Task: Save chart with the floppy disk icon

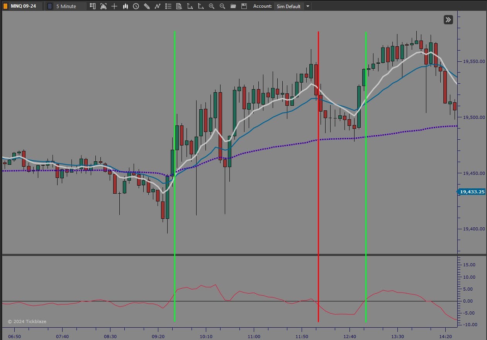Action: [244, 6]
